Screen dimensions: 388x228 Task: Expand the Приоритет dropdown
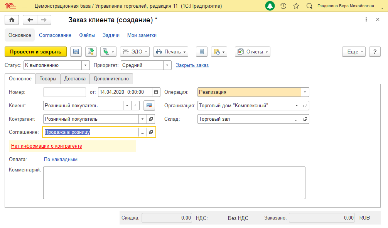(167, 65)
